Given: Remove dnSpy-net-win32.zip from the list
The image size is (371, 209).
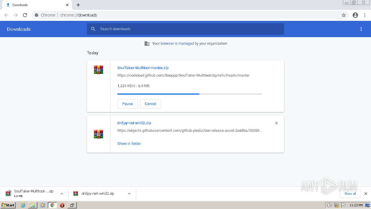Looking at the screenshot, I should (x=277, y=123).
